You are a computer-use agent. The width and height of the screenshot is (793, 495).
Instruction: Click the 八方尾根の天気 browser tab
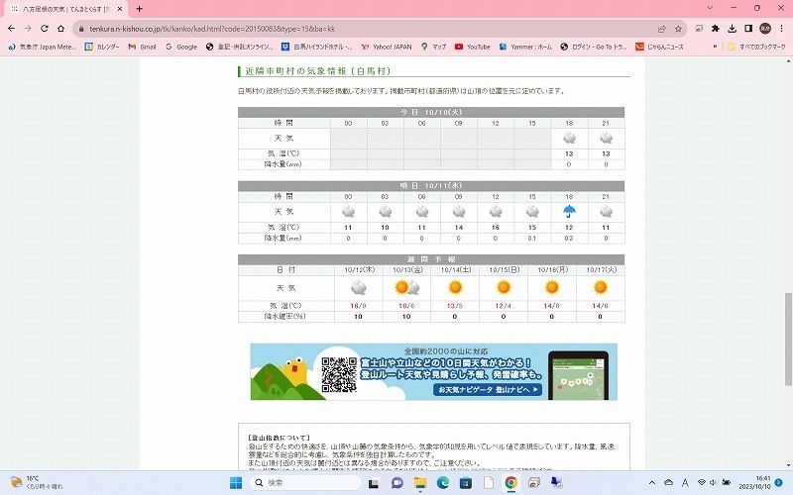click(x=64, y=8)
